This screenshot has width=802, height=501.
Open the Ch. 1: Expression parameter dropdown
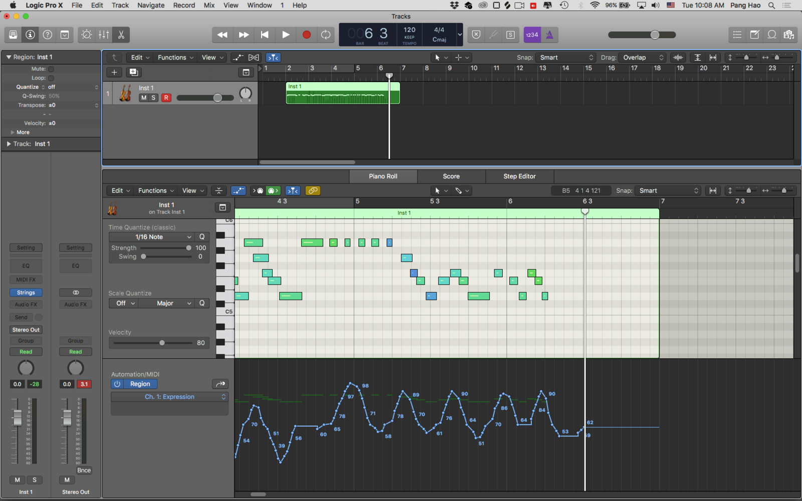coord(169,397)
